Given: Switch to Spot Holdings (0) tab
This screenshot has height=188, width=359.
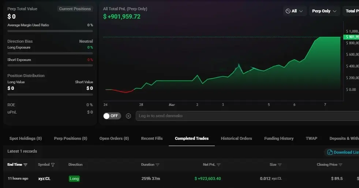Looking at the screenshot, I should (26, 138).
